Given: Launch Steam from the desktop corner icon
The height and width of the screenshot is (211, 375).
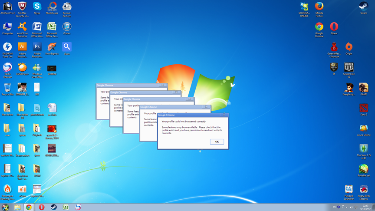Looking at the screenshot, I should tap(364, 8).
